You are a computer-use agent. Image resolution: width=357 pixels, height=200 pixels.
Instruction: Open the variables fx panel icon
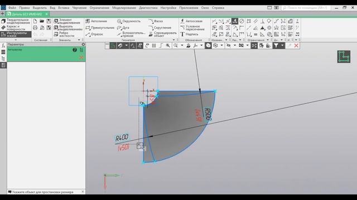3,46
